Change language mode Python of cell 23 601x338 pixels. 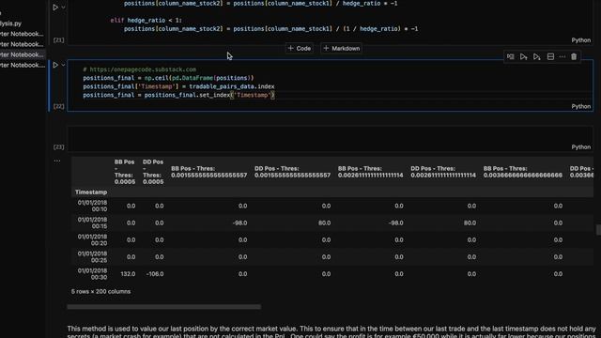tap(581, 147)
